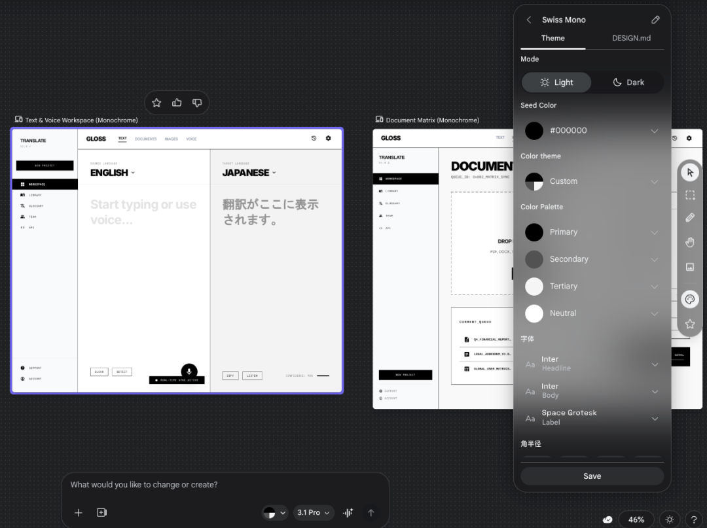Click the Primary black color swatch
This screenshot has width=707, height=528.
pyautogui.click(x=534, y=232)
